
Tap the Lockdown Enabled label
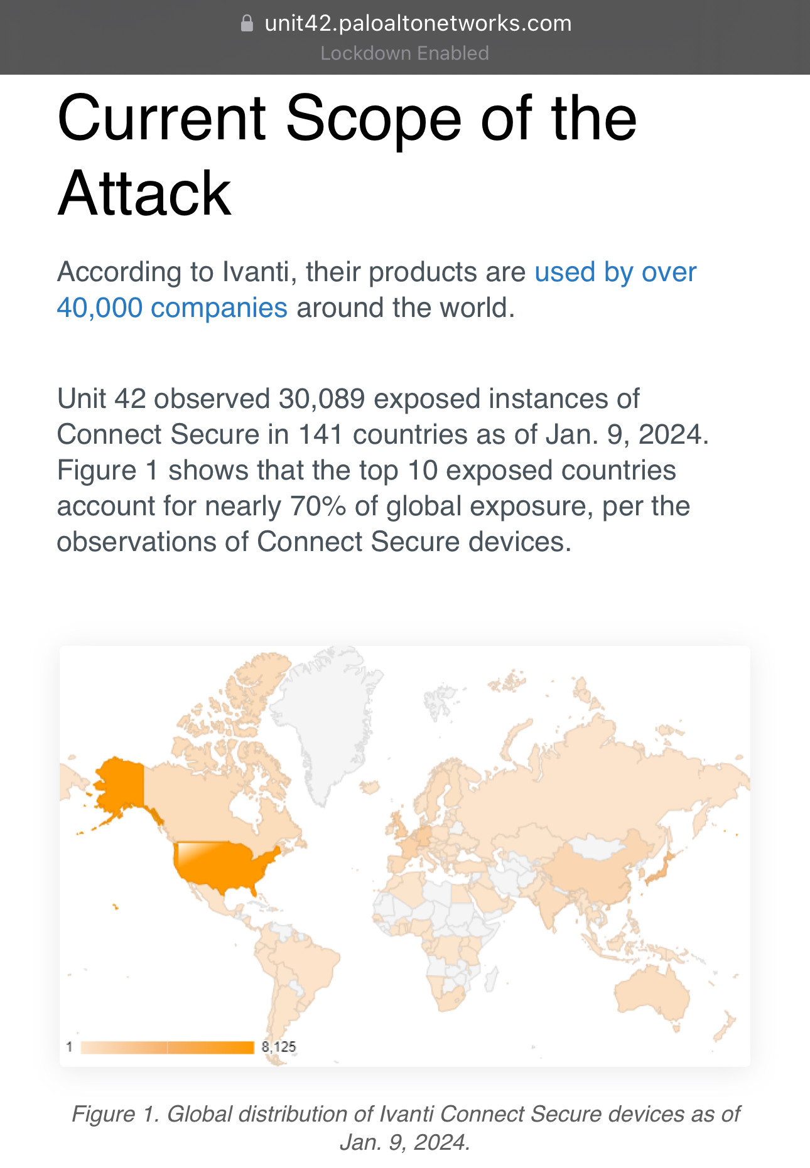(405, 53)
